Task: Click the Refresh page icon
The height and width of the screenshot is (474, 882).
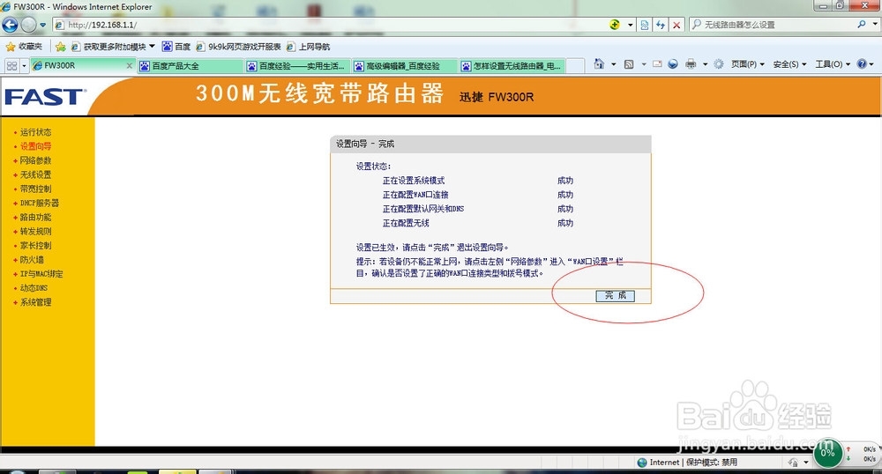Action: pos(661,25)
